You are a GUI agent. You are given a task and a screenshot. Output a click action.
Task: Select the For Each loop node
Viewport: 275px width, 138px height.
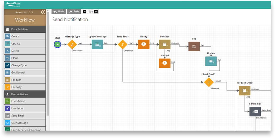[165, 45]
